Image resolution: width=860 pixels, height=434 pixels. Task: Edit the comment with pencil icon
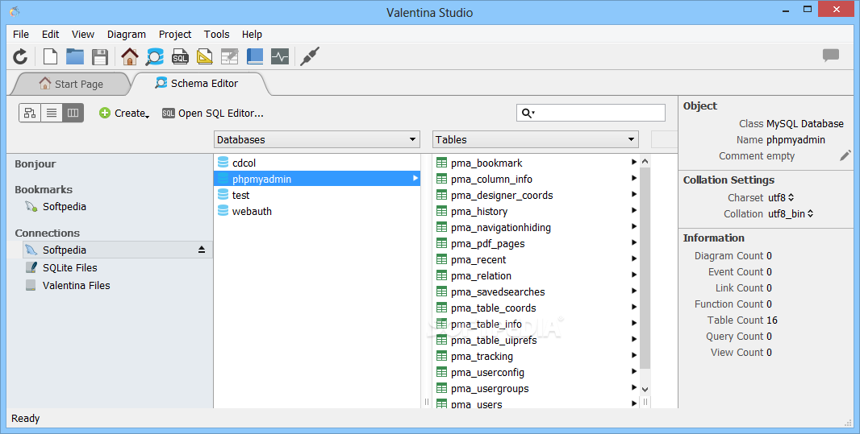click(x=845, y=156)
